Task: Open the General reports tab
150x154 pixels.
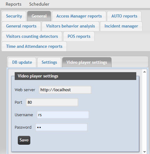Action: (x=21, y=26)
